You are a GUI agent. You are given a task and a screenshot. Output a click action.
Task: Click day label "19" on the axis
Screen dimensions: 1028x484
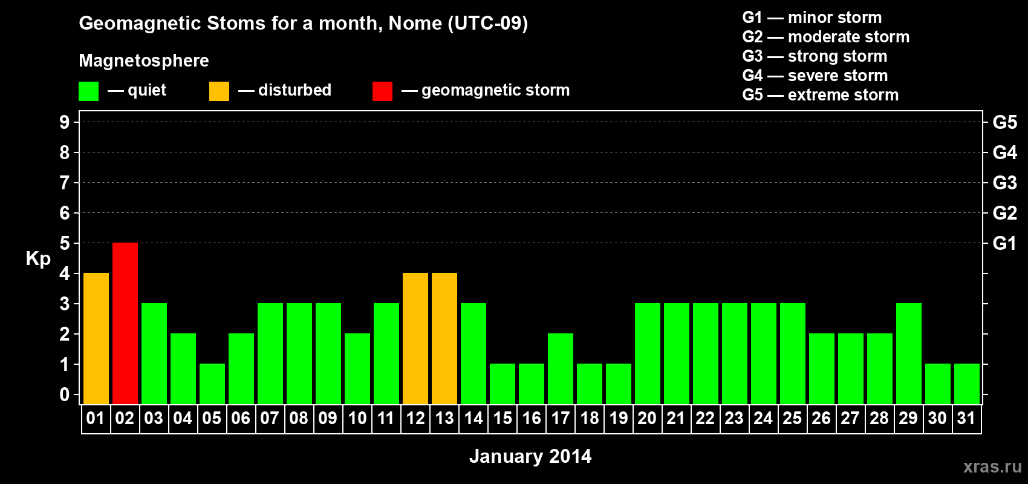click(619, 418)
